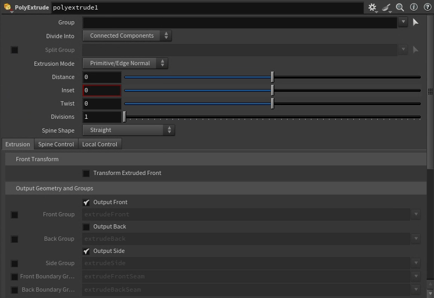The image size is (434, 298).
Task: Open the Group field dropdown arrow
Action: click(403, 22)
